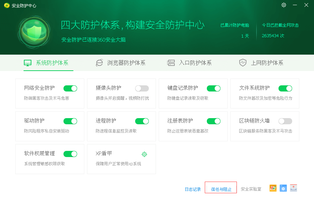Click the orange icon in bottom-right corner
314x198 pixels.
273,188
